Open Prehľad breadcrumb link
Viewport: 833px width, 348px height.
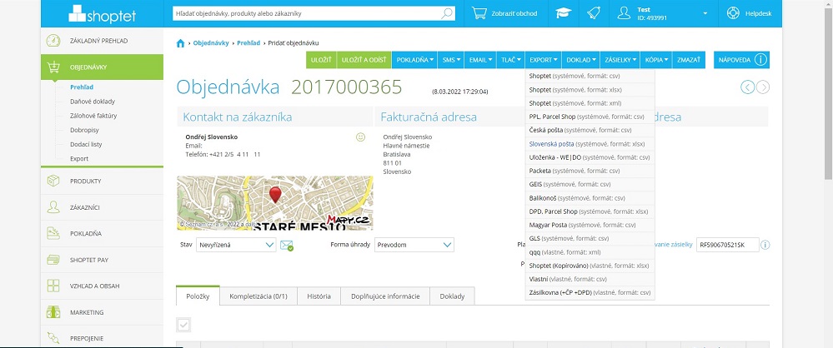pyautogui.click(x=248, y=43)
